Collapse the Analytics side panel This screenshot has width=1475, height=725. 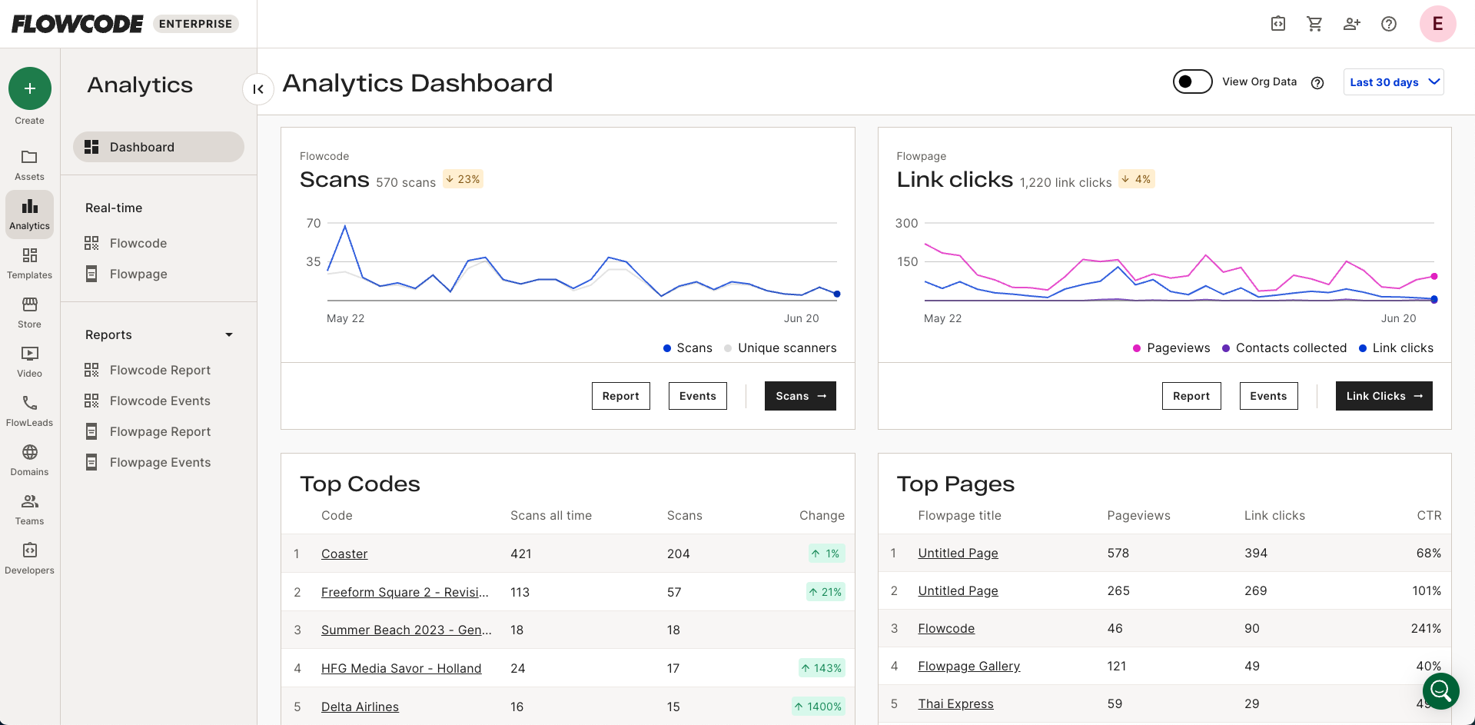click(x=258, y=89)
